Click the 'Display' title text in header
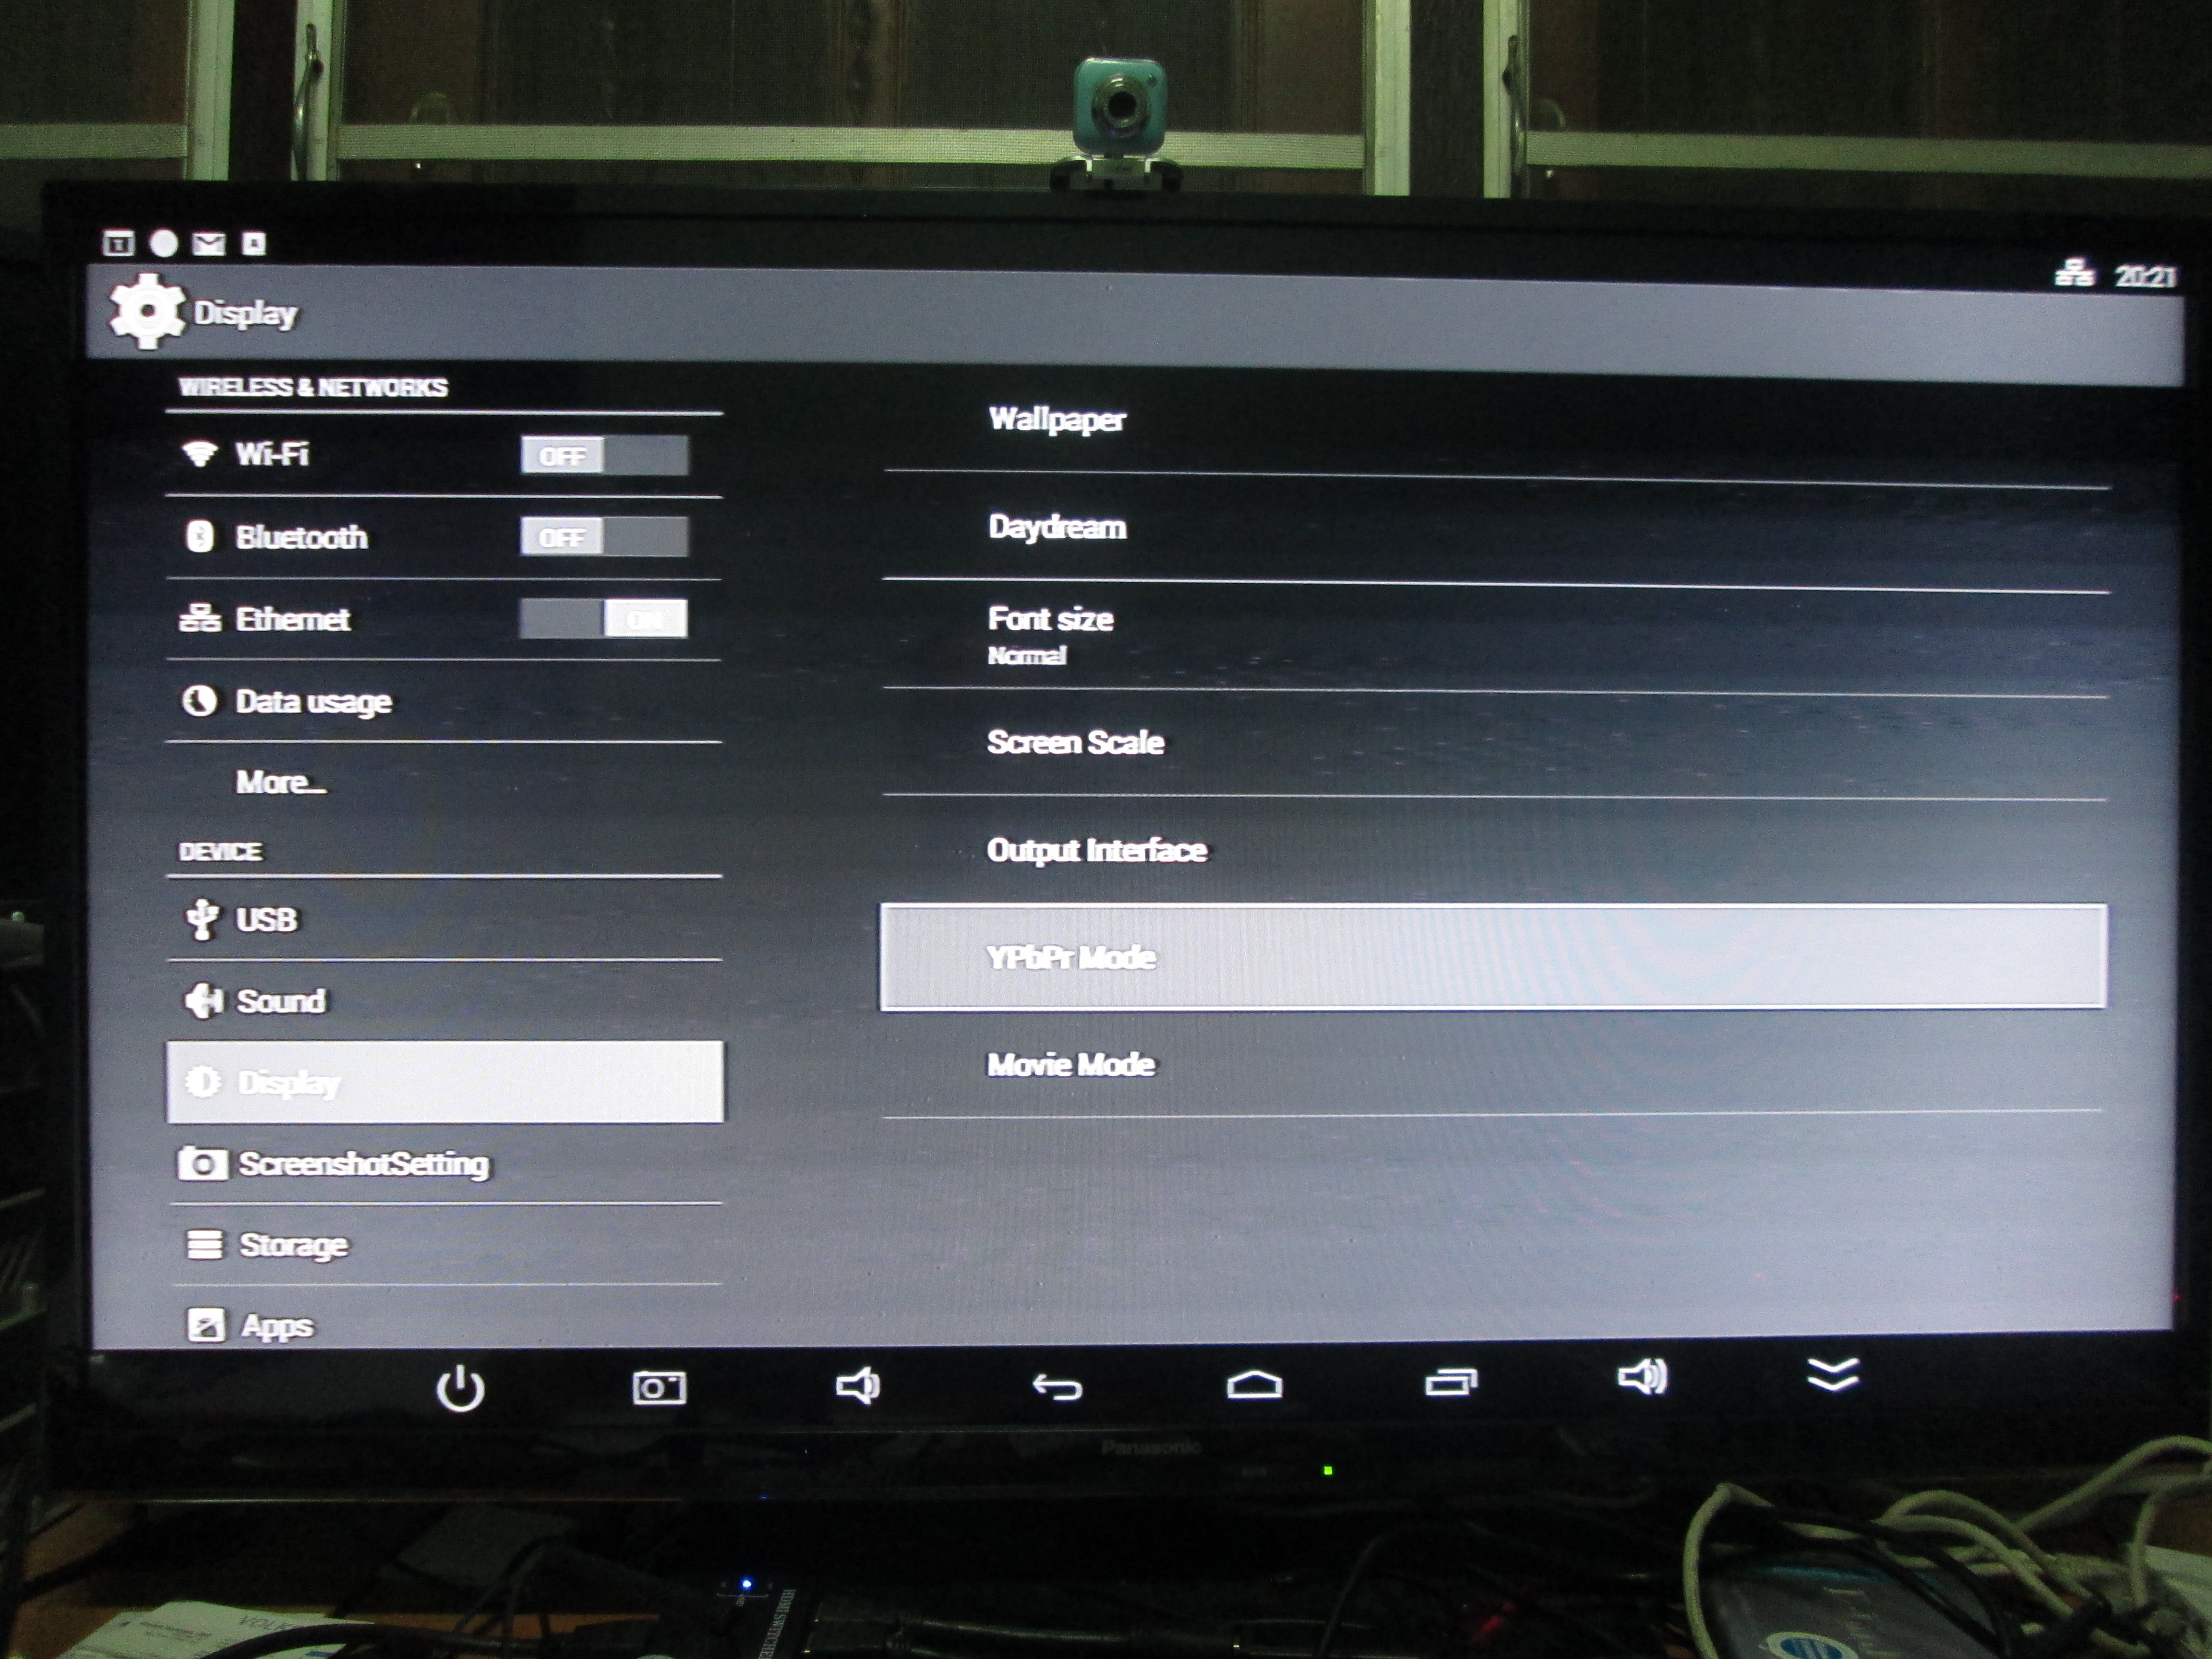 pyautogui.click(x=245, y=314)
